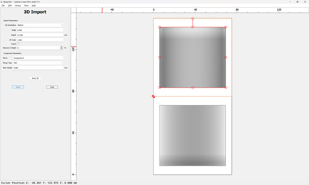Image resolution: width=309 pixels, height=185 pixels.
Task: Expand the 3D Orientation dropdown
Action: (40, 25)
